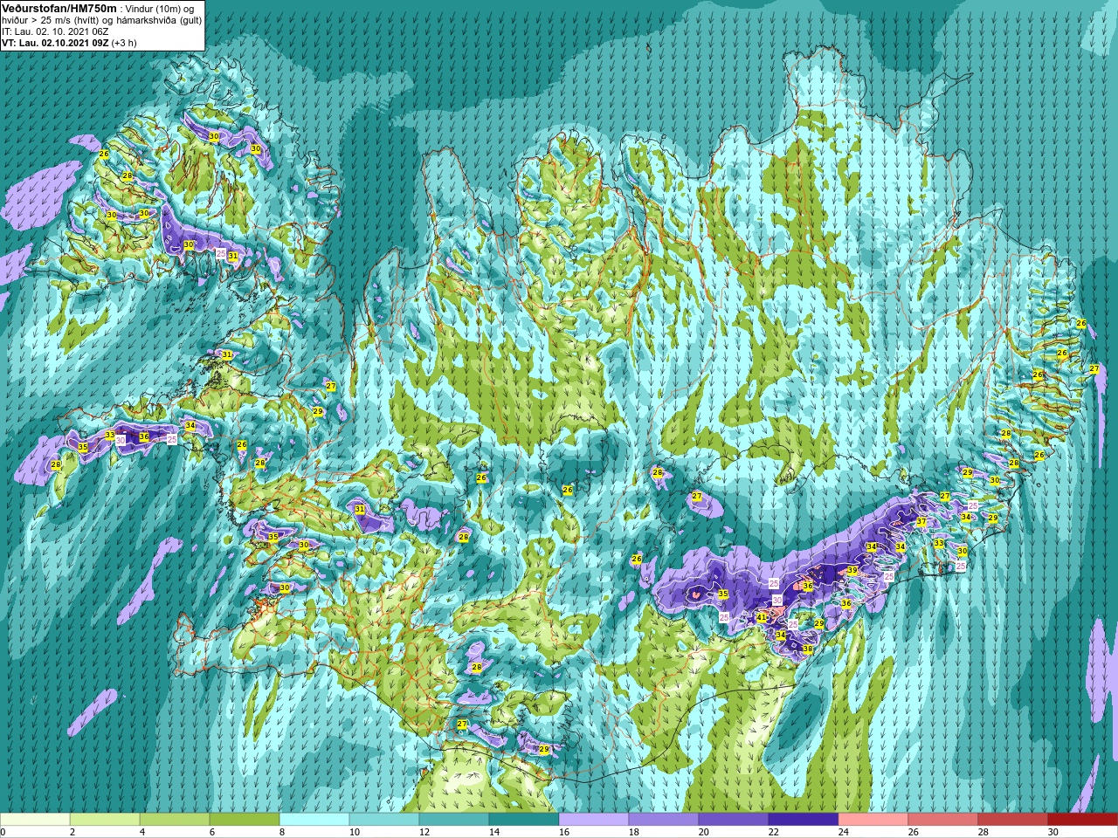Click the 0–2 m/s pale yellow legend swatch
The height and width of the screenshot is (838, 1118).
[x=35, y=819]
